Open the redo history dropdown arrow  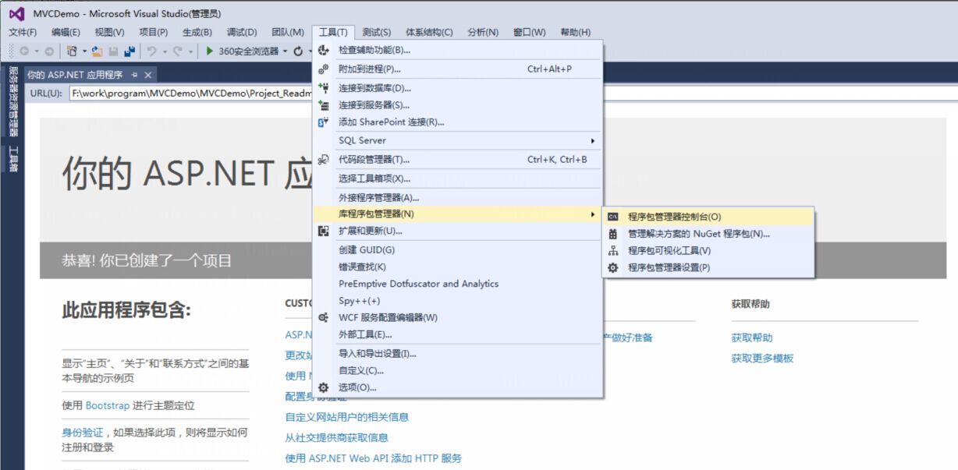point(190,51)
